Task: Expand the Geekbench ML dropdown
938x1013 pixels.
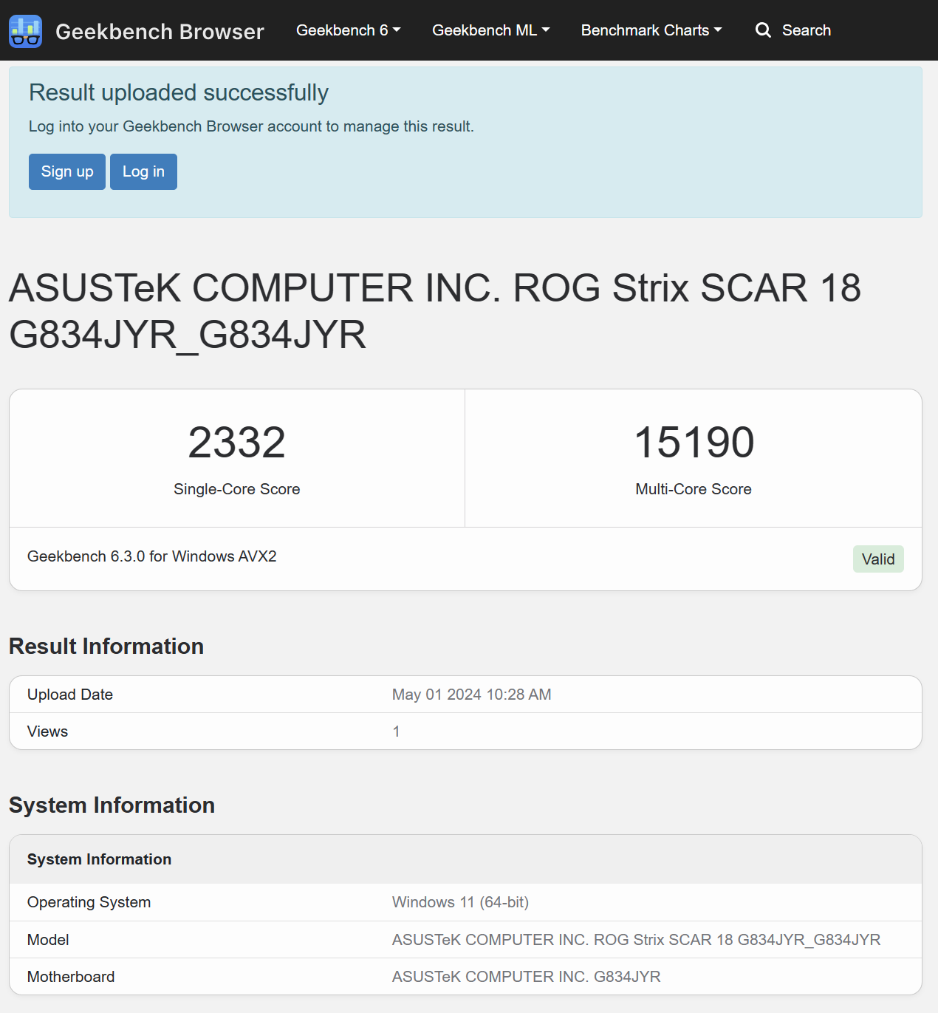Action: (x=490, y=30)
